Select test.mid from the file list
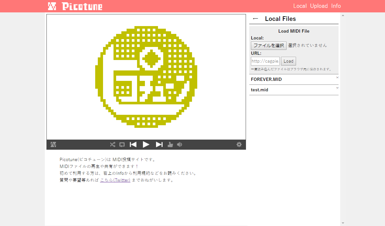The width and height of the screenshot is (385, 226). pos(294,90)
